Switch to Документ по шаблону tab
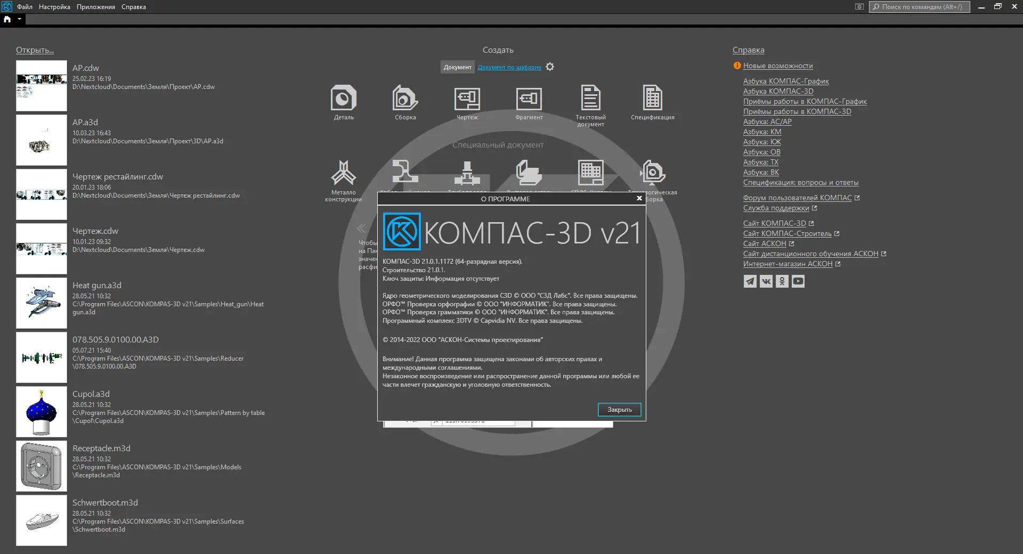The height and width of the screenshot is (554, 1023). (509, 67)
